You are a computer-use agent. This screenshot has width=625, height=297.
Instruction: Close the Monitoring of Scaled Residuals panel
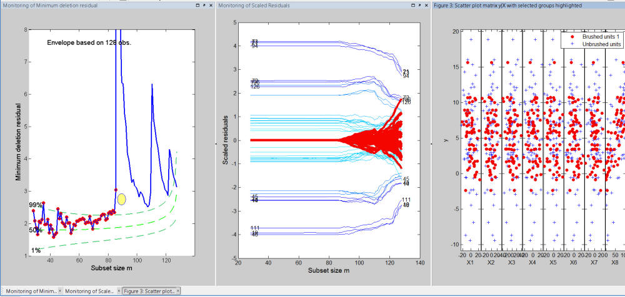(427, 5)
